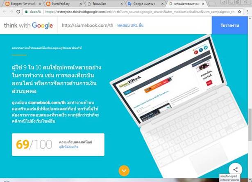The image size is (252, 182).
Task: Go back to the previous page
Action: pyautogui.click(x=5, y=12)
